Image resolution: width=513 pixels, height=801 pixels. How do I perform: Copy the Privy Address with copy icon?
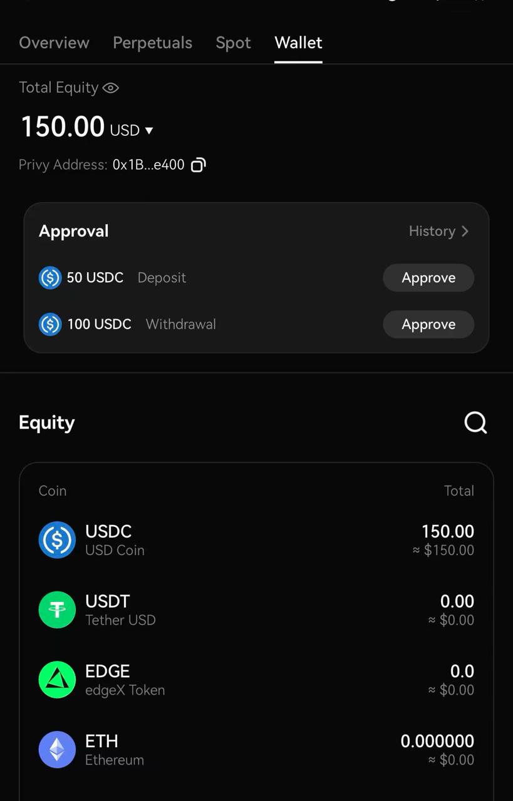[198, 165]
